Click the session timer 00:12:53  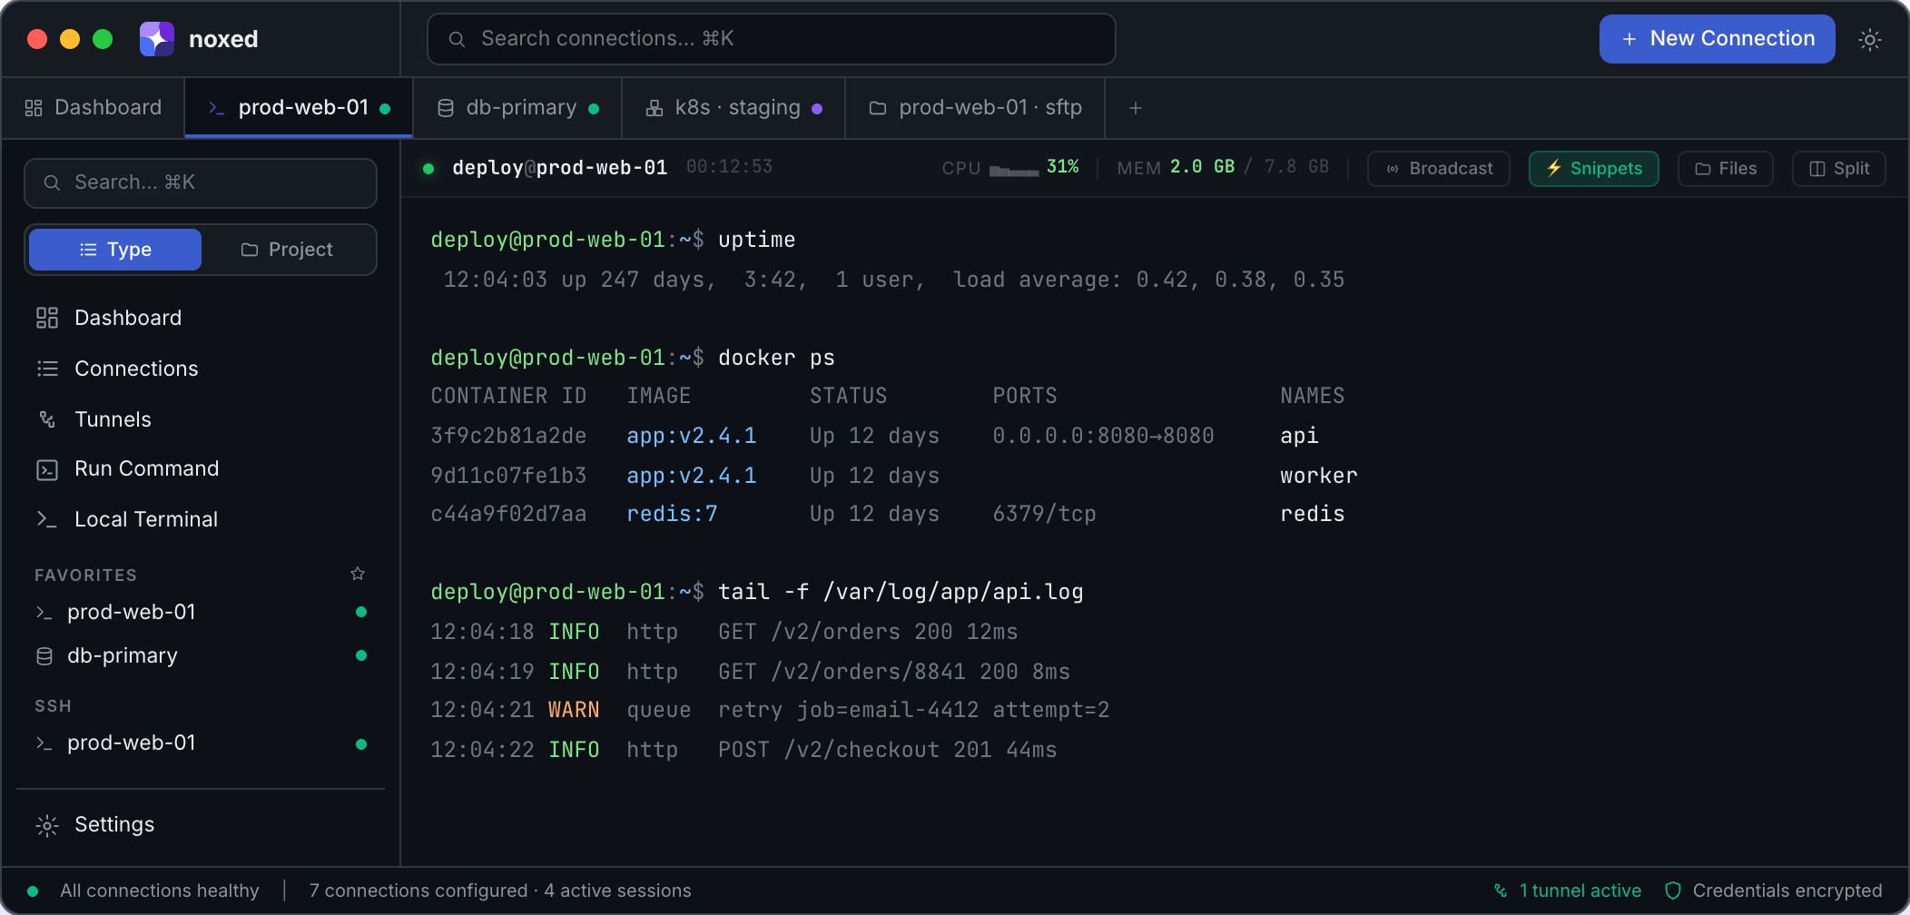click(x=729, y=167)
